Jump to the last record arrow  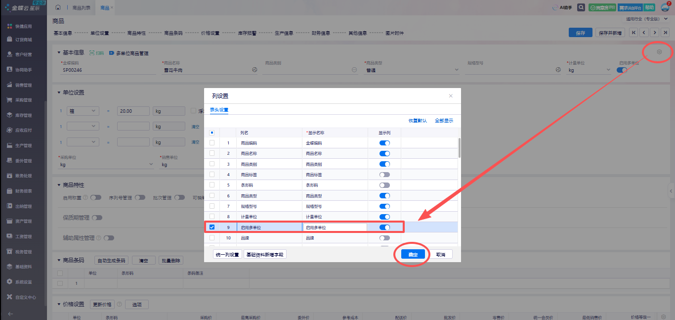[666, 33]
